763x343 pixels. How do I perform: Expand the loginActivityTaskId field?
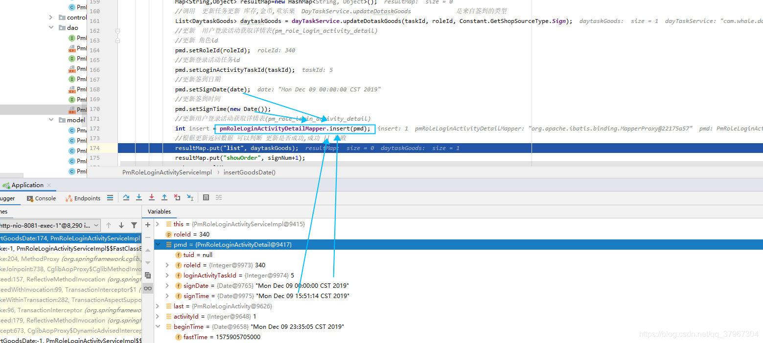pyautogui.click(x=167, y=275)
